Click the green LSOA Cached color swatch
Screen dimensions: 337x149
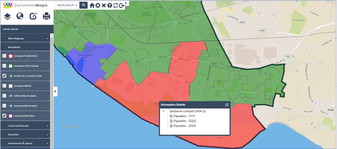pyautogui.click(x=11, y=66)
